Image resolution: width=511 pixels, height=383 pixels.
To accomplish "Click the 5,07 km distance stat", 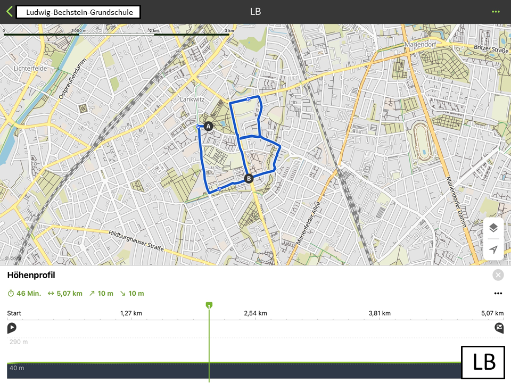I will tap(65, 294).
